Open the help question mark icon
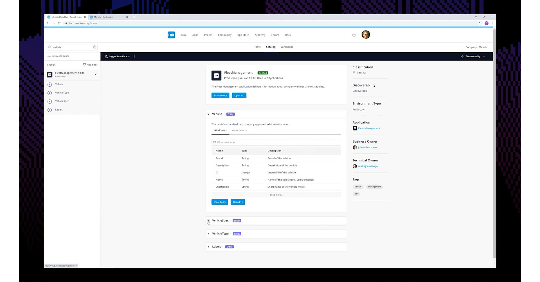Image resolution: width=540 pixels, height=282 pixels. coord(354,35)
